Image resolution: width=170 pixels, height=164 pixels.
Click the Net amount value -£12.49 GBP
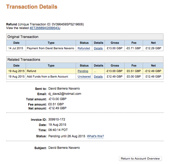pyautogui.click(x=57, y=108)
